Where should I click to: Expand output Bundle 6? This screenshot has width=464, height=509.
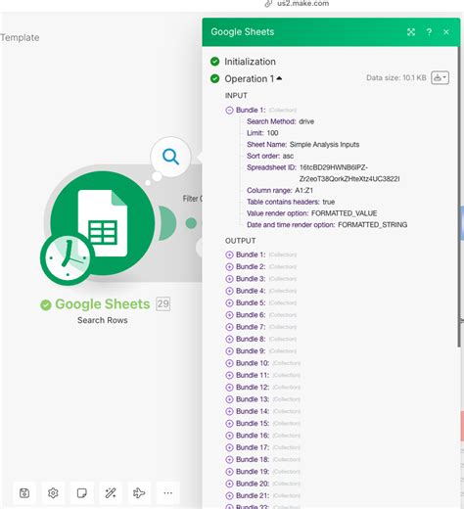(x=229, y=315)
